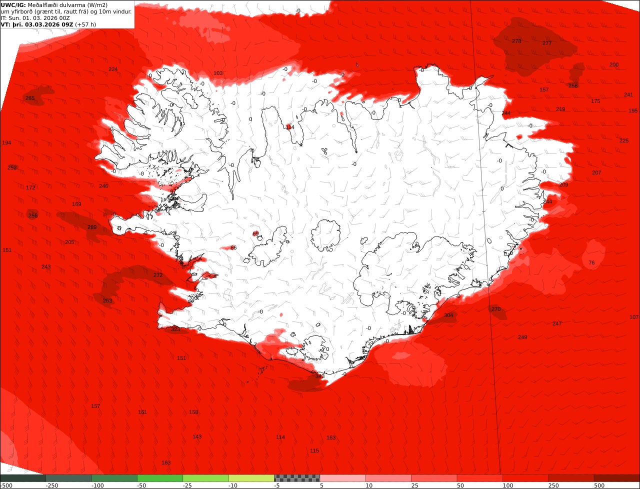This screenshot has height=489, width=640.
Task: Click the yellow-green -10 to -5 swatch
Action: [251, 478]
